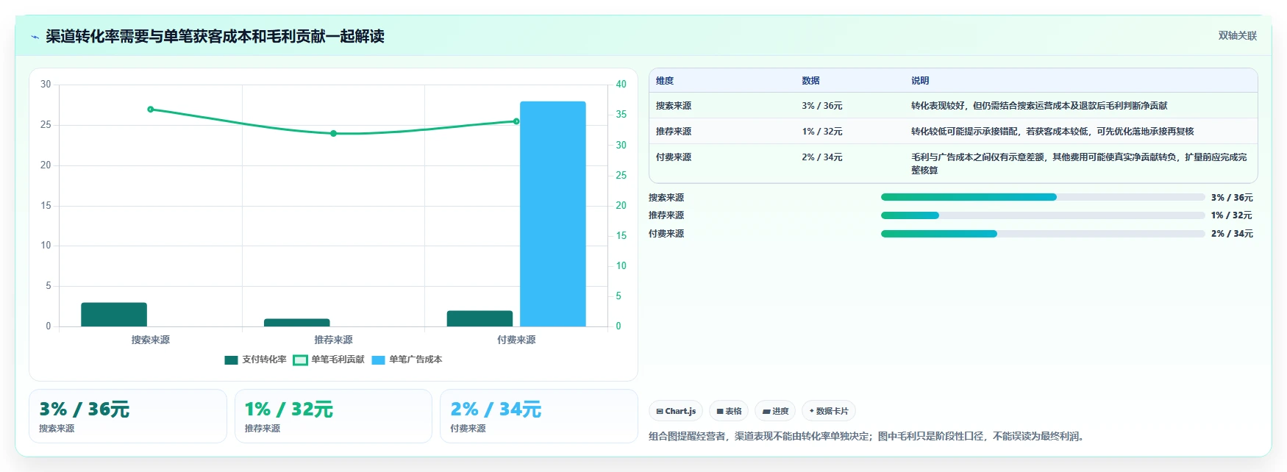Click the line data point above 推荐来源
The image size is (1287, 472).
[333, 134]
